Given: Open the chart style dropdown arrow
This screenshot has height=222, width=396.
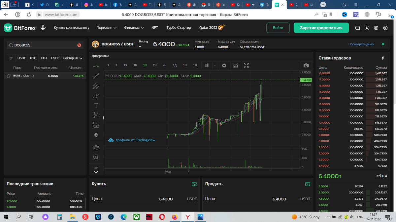Looking at the screenshot, I should (215, 65).
